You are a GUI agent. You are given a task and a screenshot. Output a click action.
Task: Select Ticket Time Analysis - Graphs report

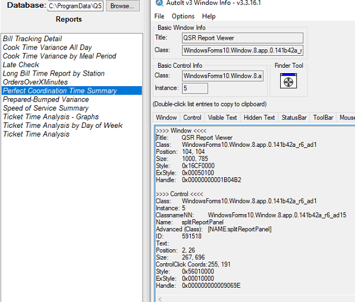point(51,117)
